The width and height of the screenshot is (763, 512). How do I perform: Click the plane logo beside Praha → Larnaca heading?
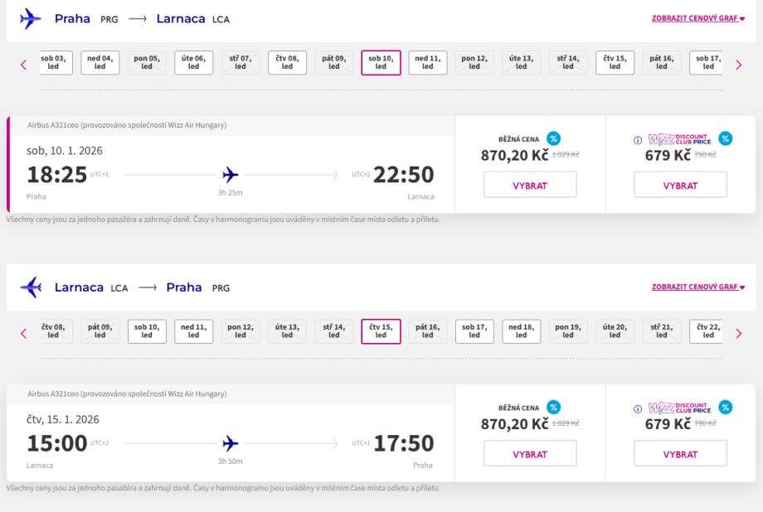click(31, 18)
